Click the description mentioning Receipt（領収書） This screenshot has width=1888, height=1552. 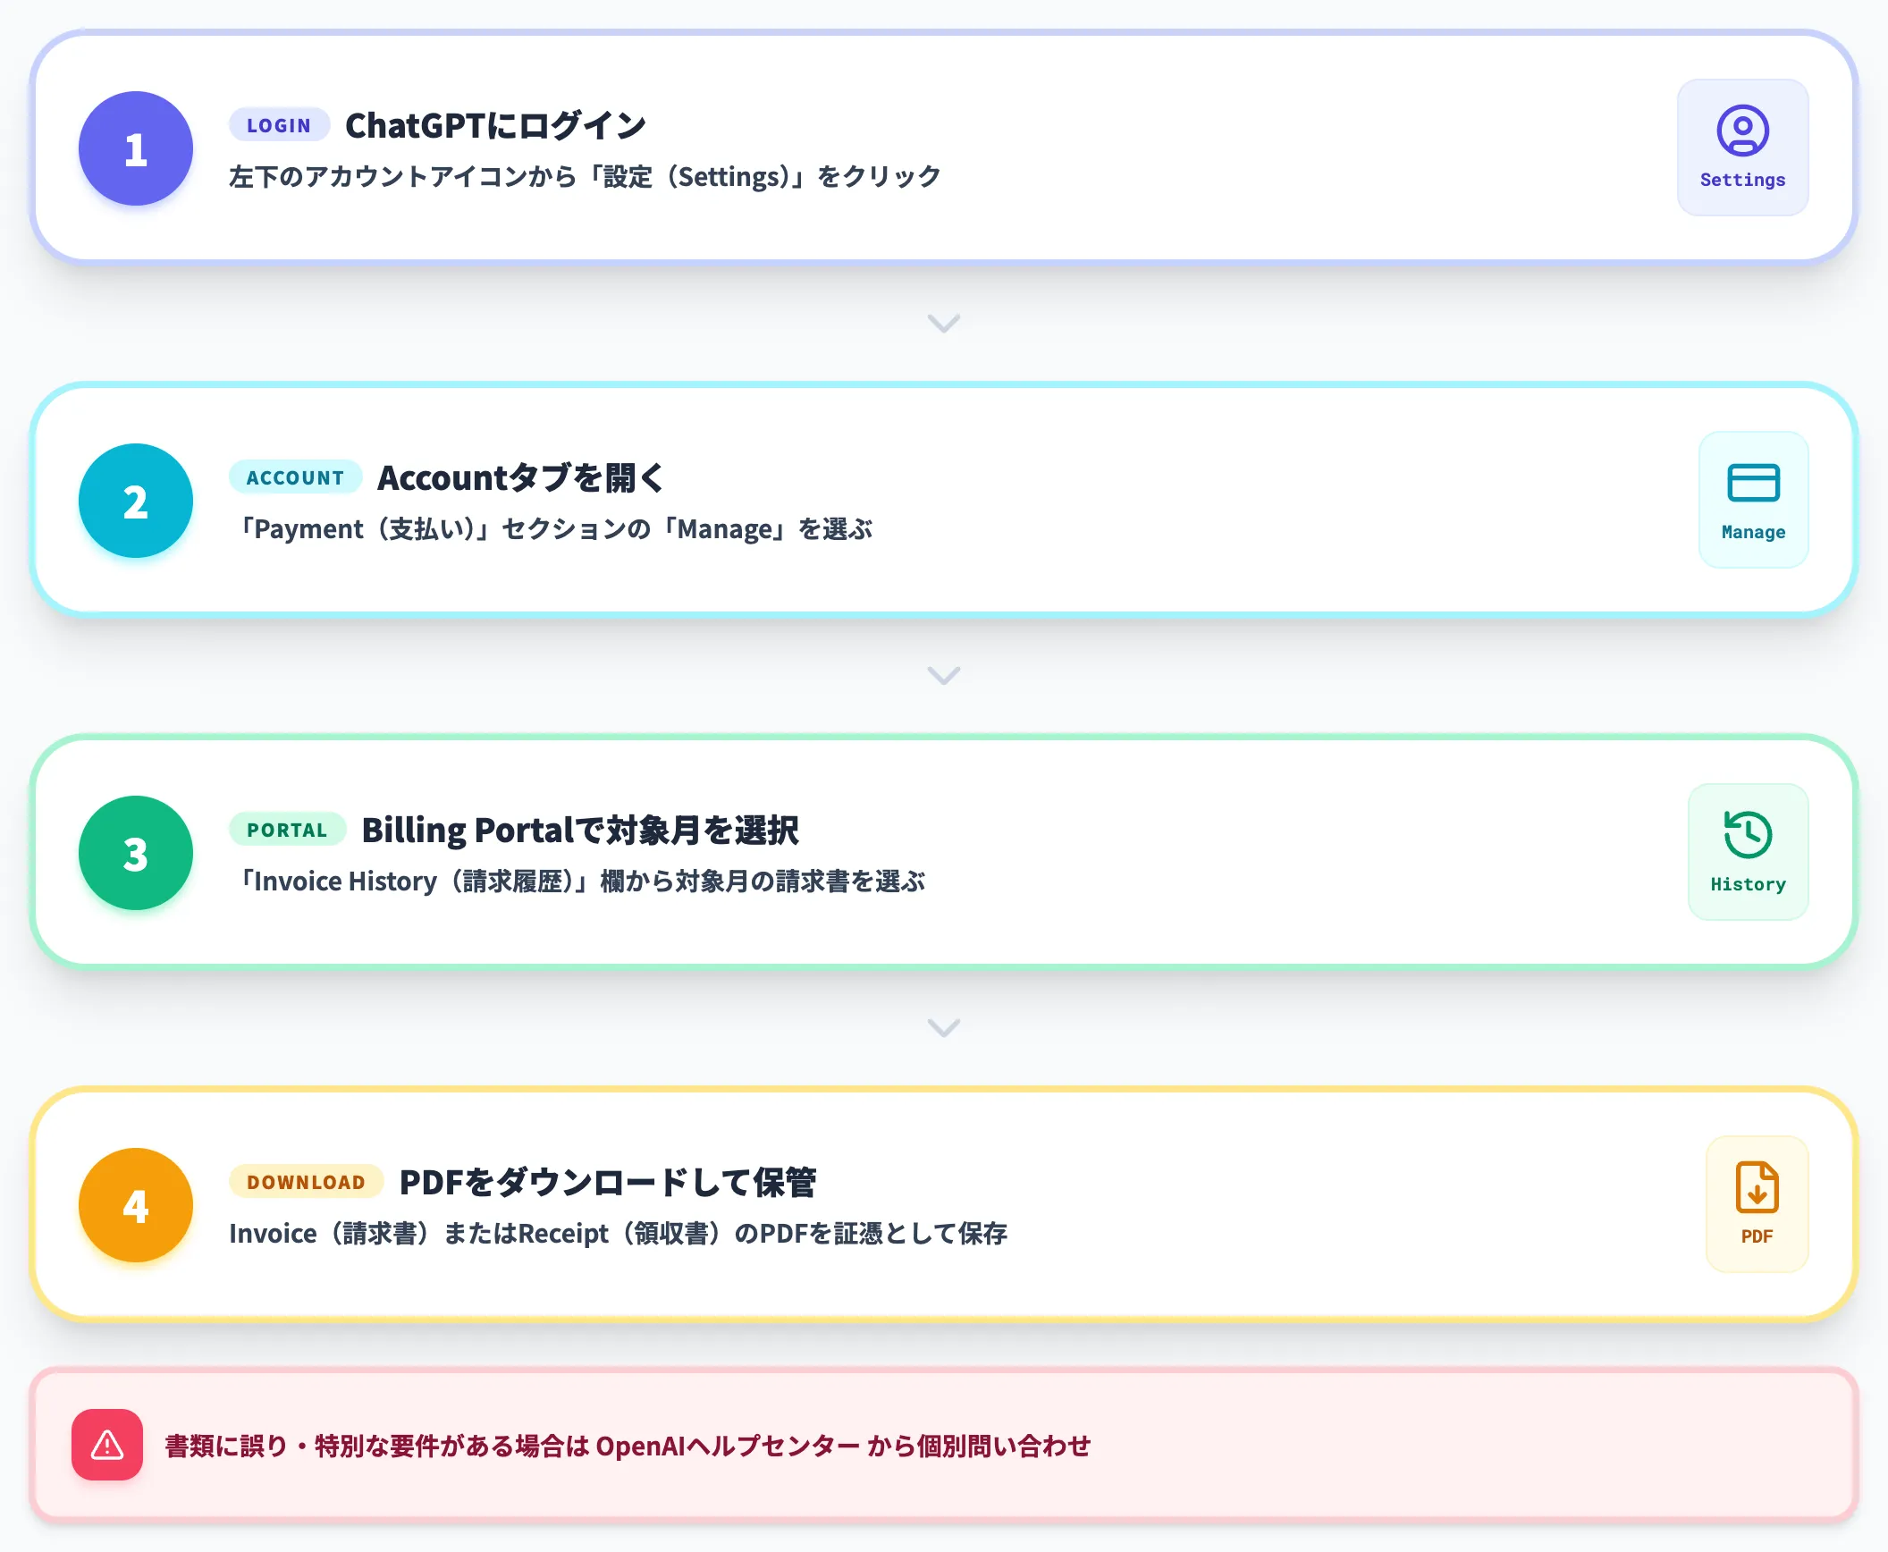point(618,1233)
